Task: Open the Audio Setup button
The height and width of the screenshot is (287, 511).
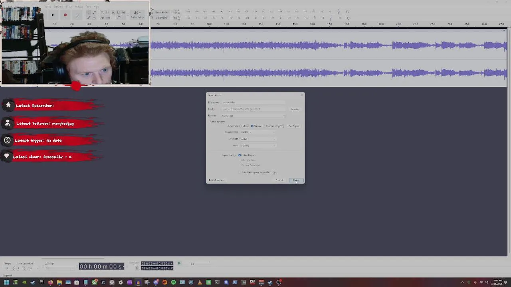Action: point(137,15)
